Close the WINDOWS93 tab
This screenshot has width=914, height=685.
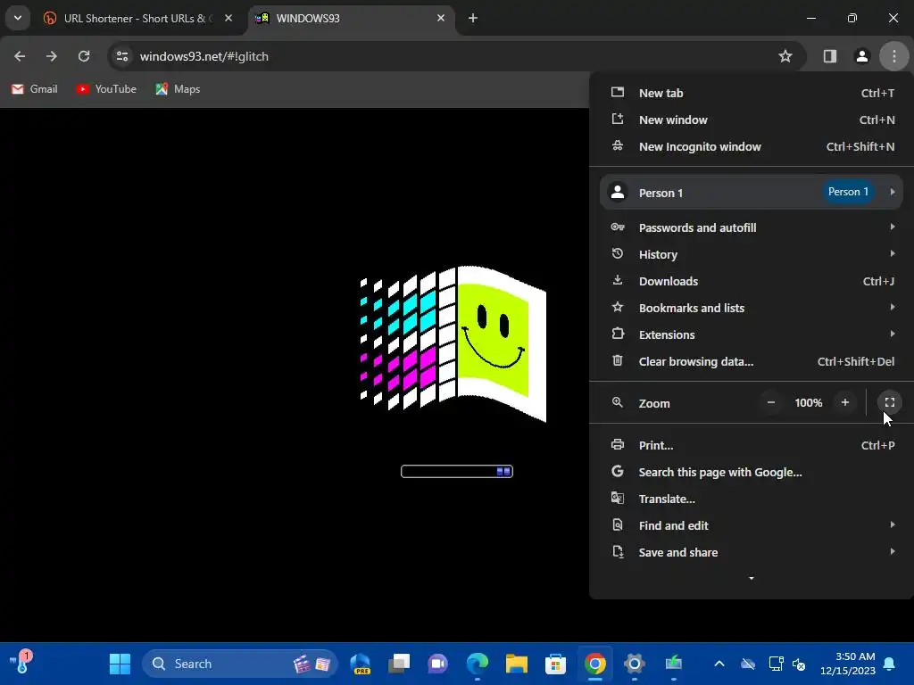441,18
